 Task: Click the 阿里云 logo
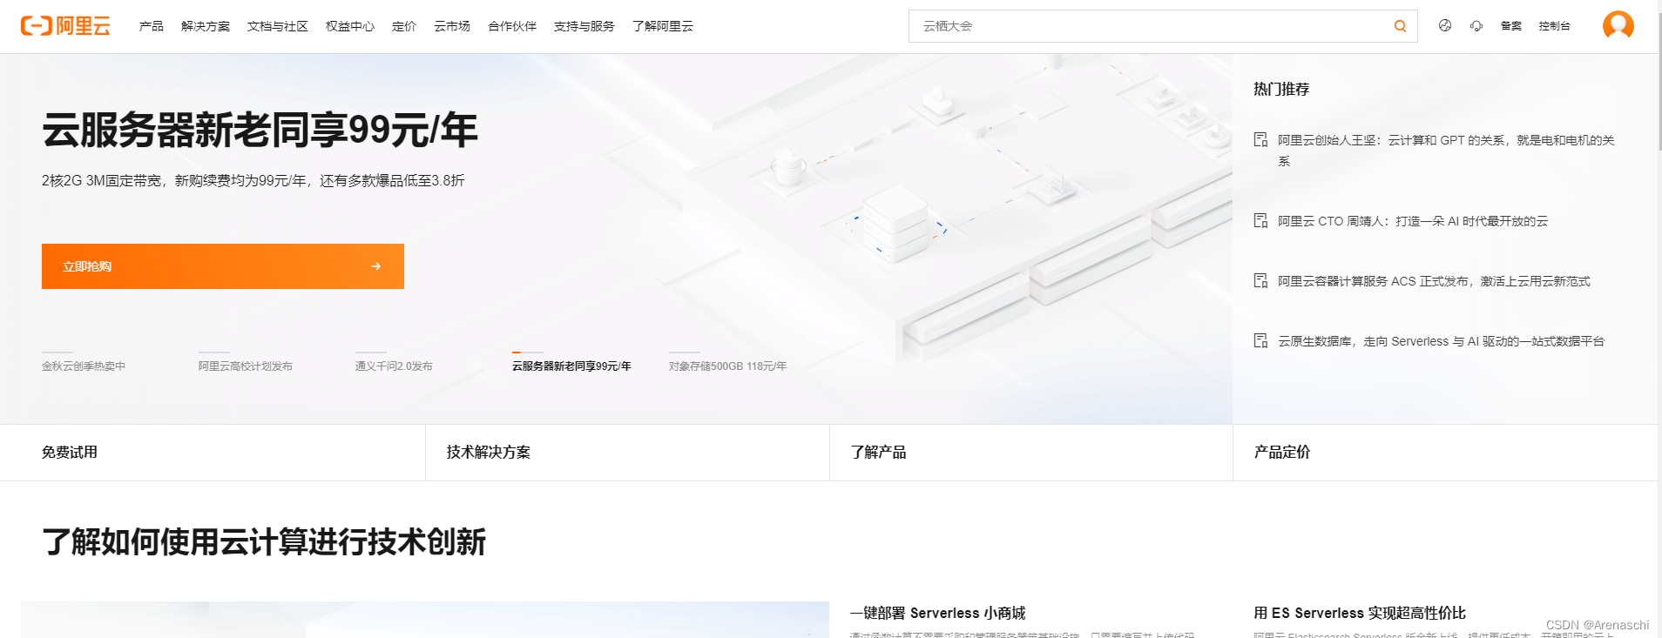(65, 26)
